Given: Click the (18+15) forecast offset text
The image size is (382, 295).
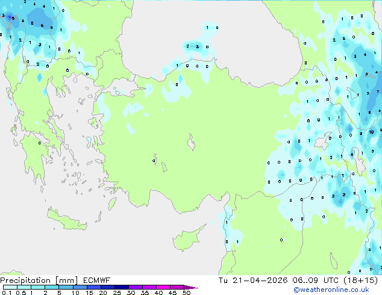Looking at the screenshot, I should (x=360, y=281).
